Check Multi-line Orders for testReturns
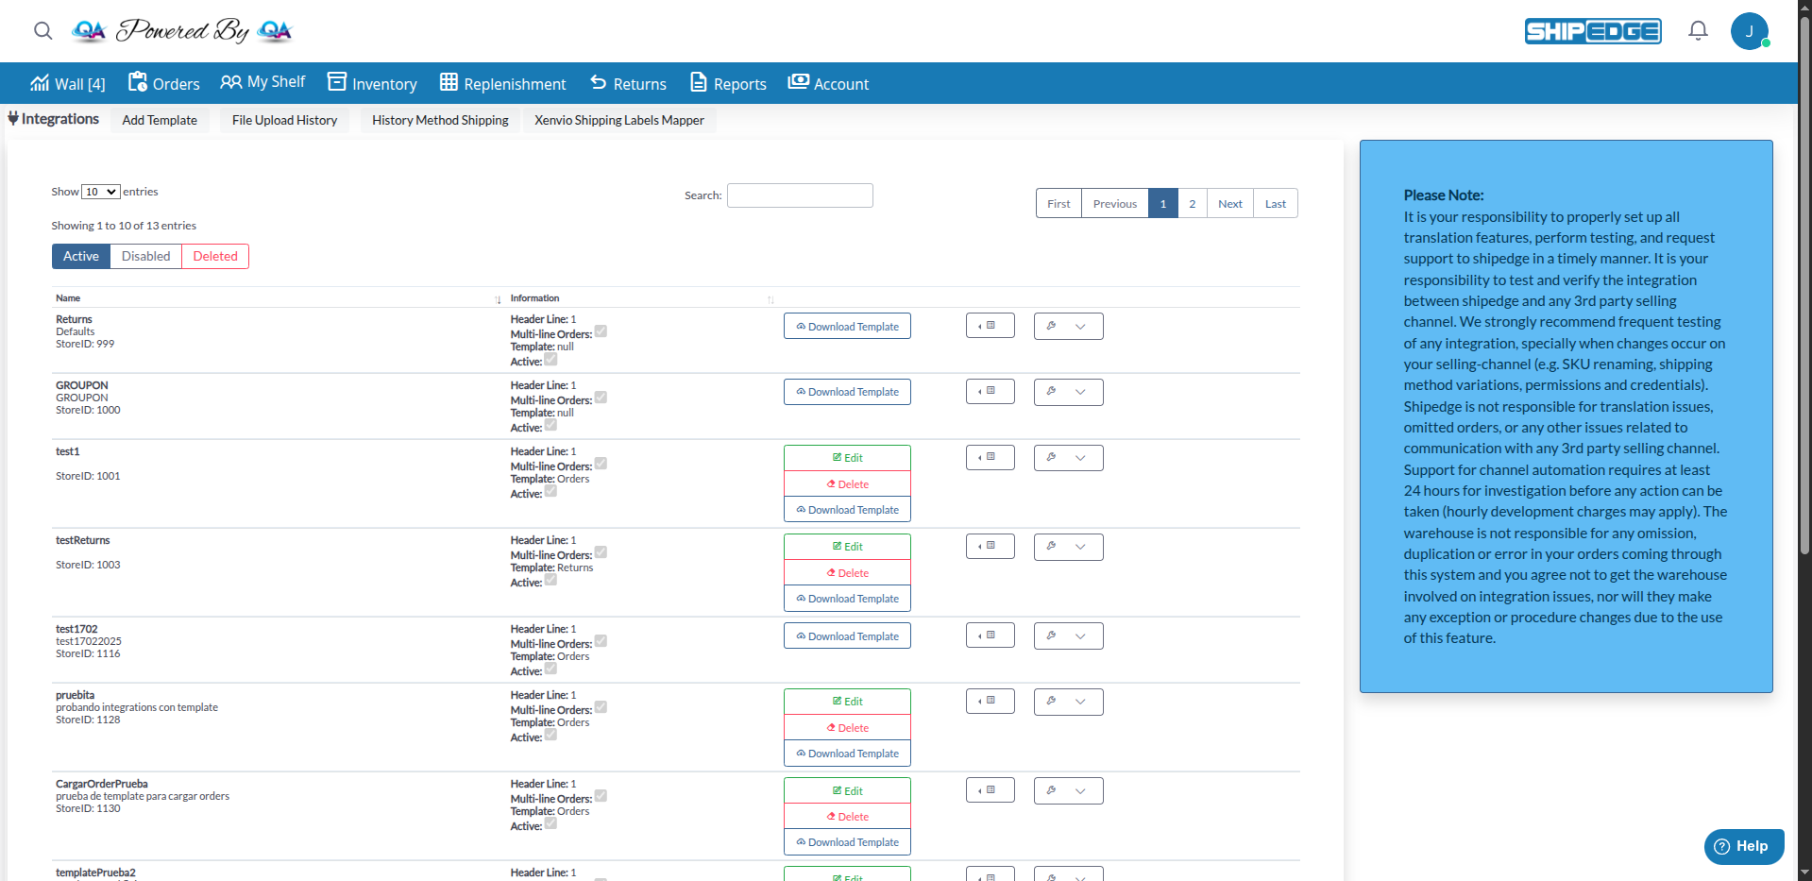1812x881 pixels. 601,554
